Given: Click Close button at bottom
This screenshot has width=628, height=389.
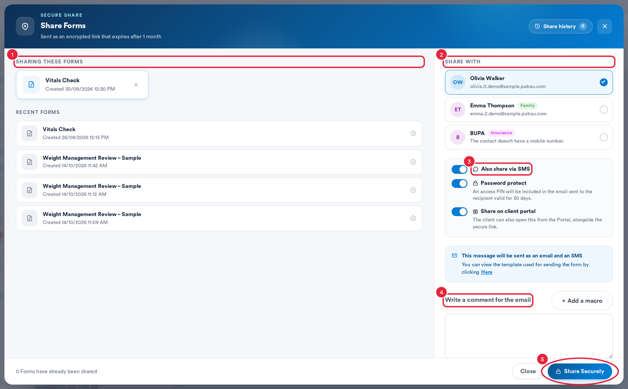Looking at the screenshot, I should (528, 371).
